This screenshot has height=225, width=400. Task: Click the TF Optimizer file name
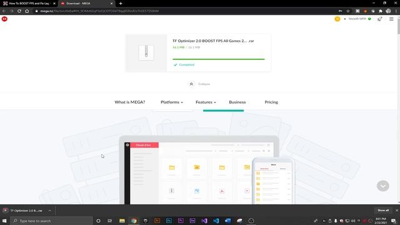pyautogui.click(x=213, y=41)
